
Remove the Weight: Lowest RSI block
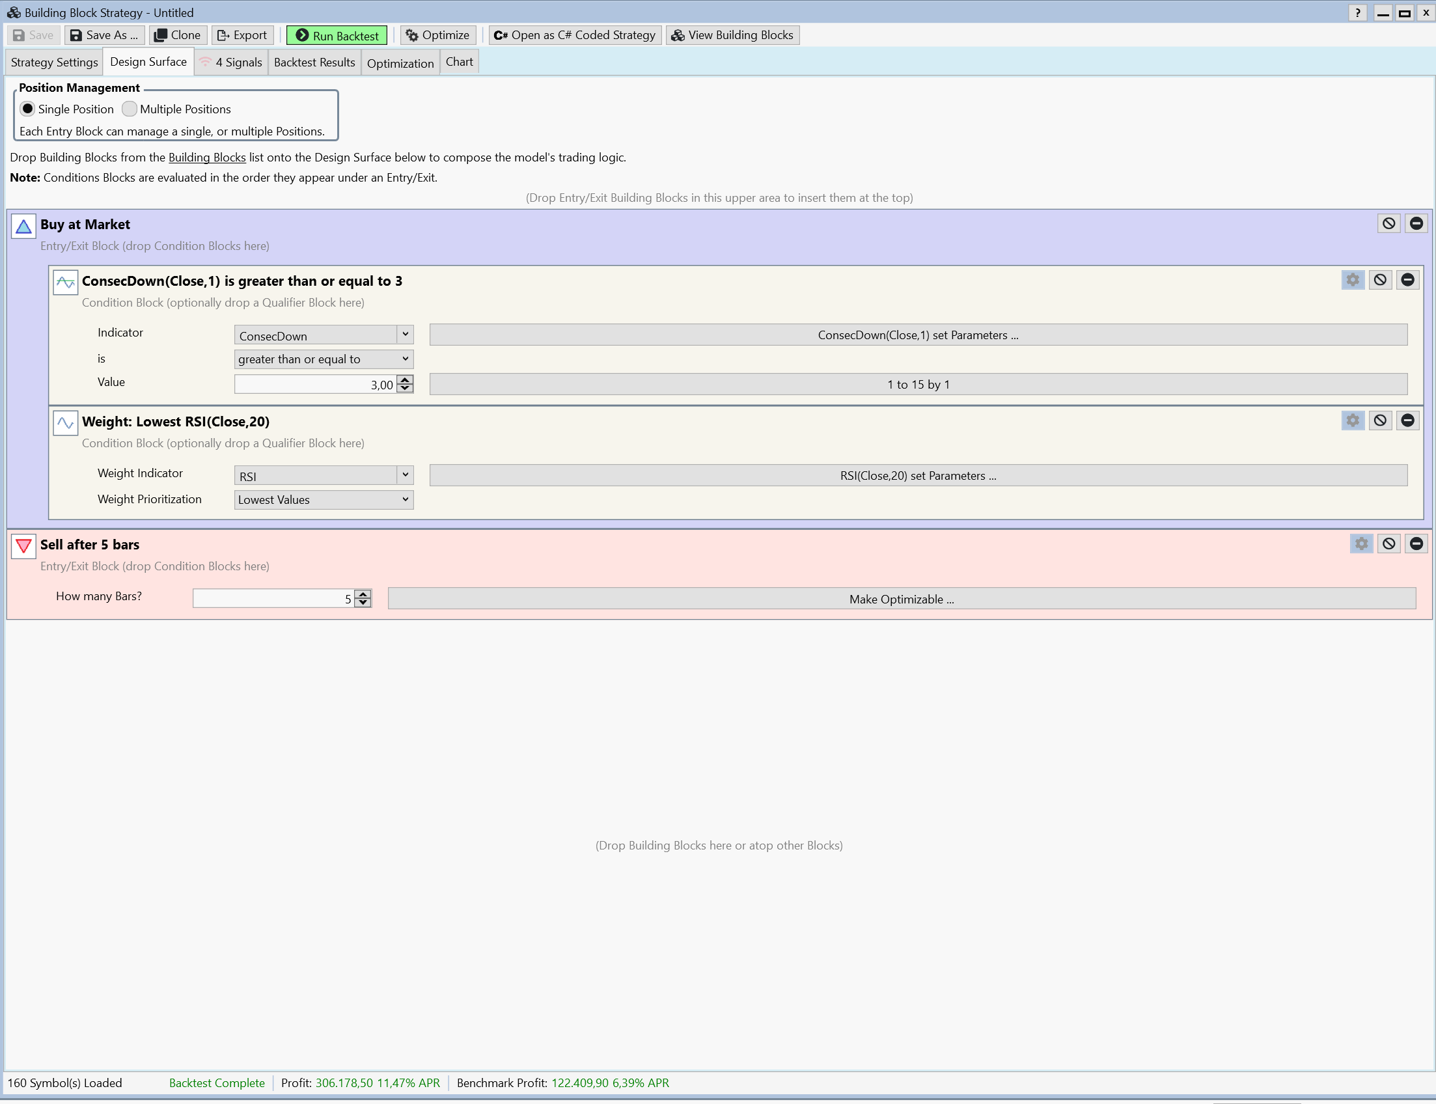[1408, 421]
